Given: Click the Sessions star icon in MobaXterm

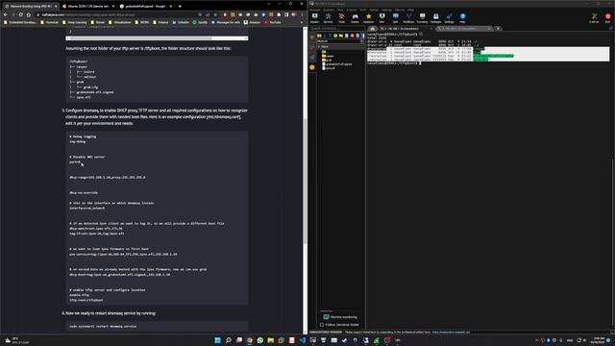Looking at the screenshot, I should click(x=368, y=17).
